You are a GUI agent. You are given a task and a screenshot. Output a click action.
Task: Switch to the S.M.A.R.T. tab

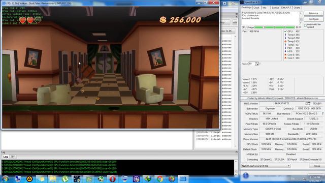(x=286, y=8)
